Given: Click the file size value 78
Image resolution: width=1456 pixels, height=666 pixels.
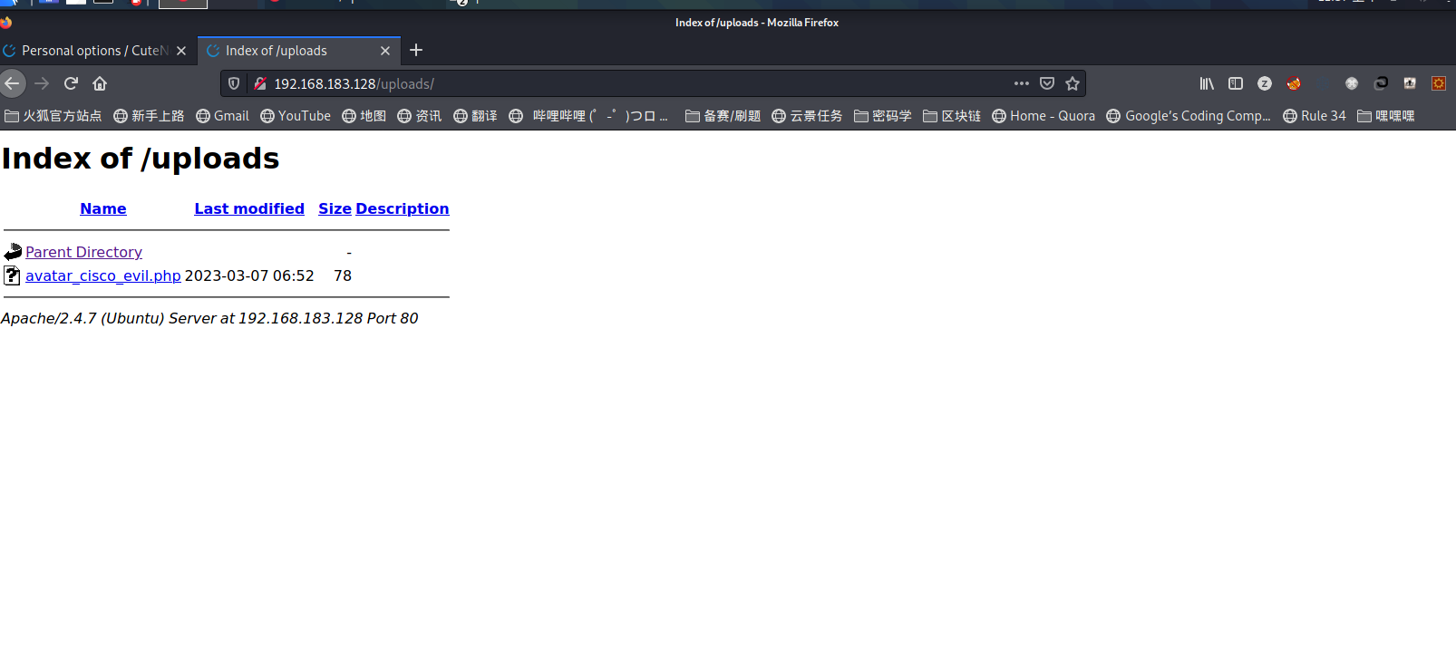Looking at the screenshot, I should [343, 275].
